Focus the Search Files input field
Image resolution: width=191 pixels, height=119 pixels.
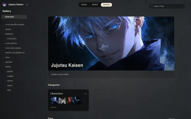click(x=167, y=6)
